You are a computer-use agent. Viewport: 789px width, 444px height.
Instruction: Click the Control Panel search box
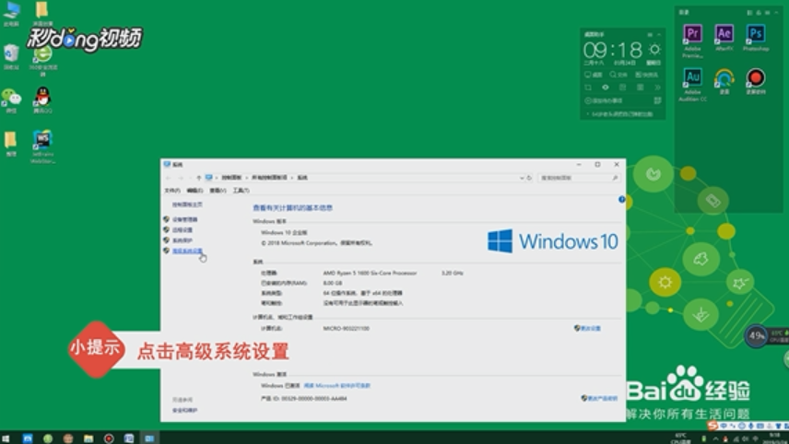click(579, 178)
